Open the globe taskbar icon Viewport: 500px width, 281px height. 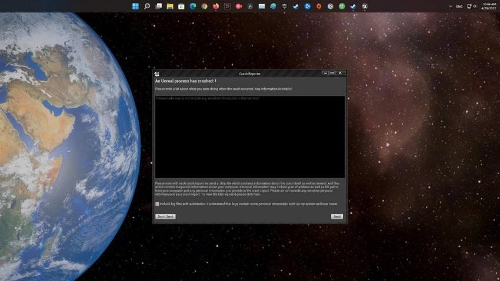click(273, 6)
